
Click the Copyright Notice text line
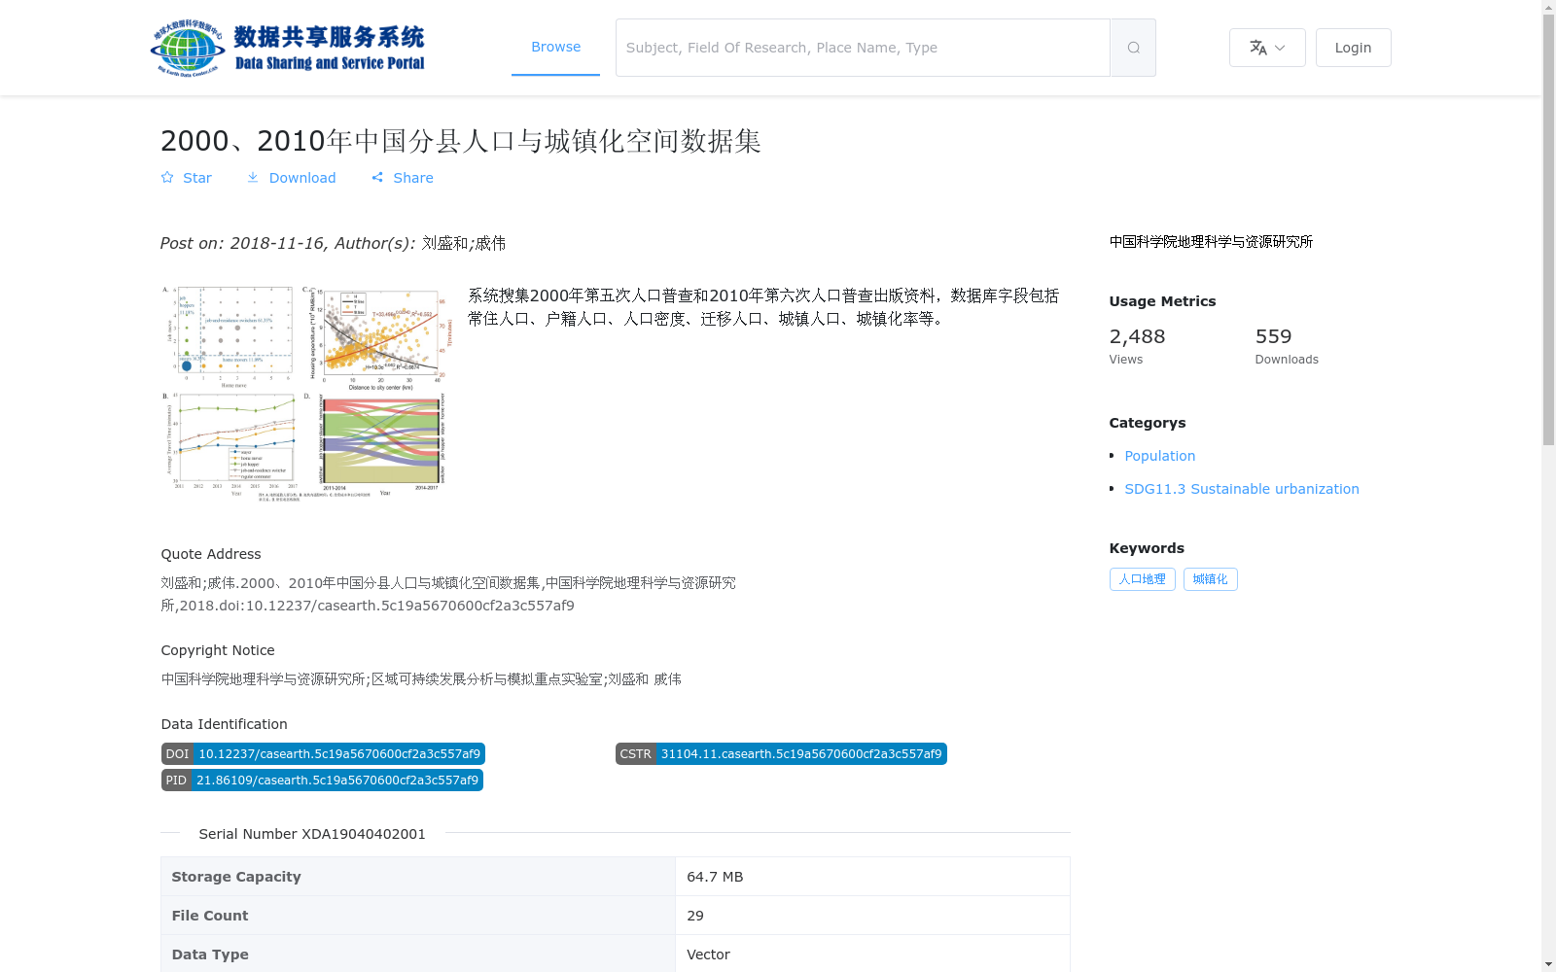coord(421,679)
